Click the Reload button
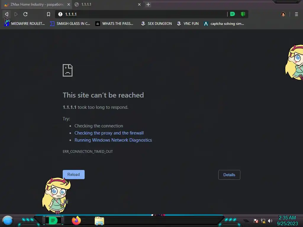This screenshot has height=227, width=303. 74,174
